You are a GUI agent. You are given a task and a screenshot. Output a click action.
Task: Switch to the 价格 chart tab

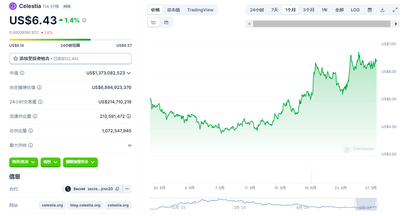[x=155, y=10]
